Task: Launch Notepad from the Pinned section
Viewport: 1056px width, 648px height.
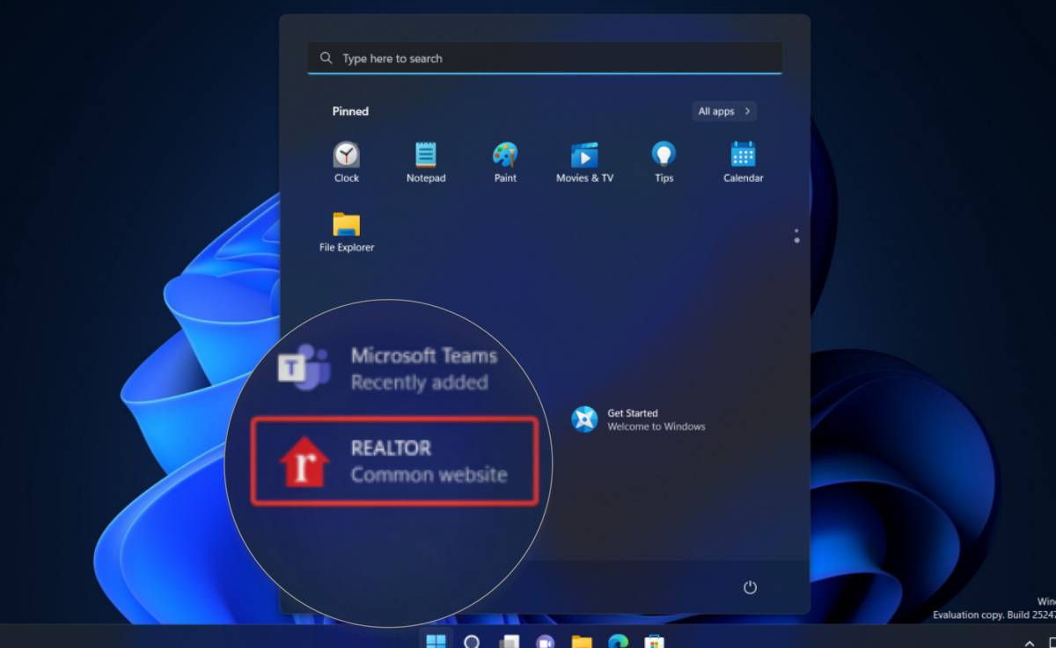Action: [x=426, y=163]
